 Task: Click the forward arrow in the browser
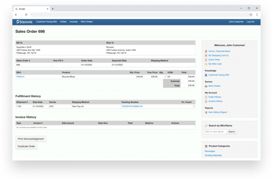tap(21, 15)
